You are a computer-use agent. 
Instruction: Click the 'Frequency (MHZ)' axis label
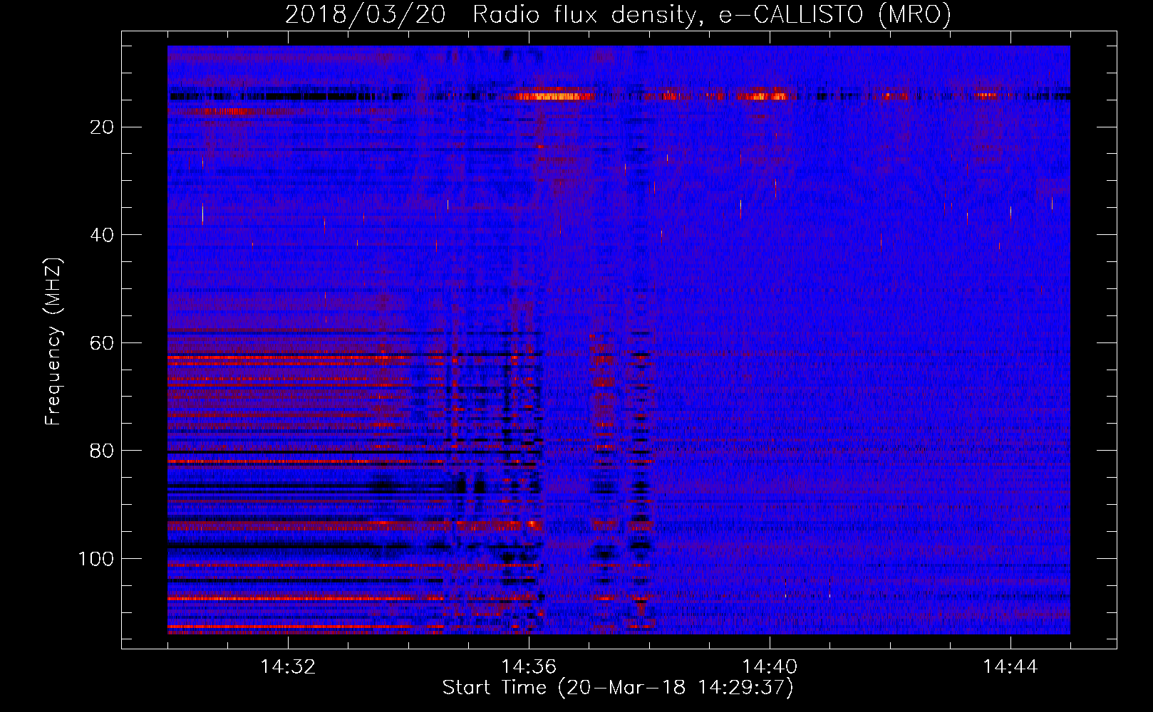point(53,342)
